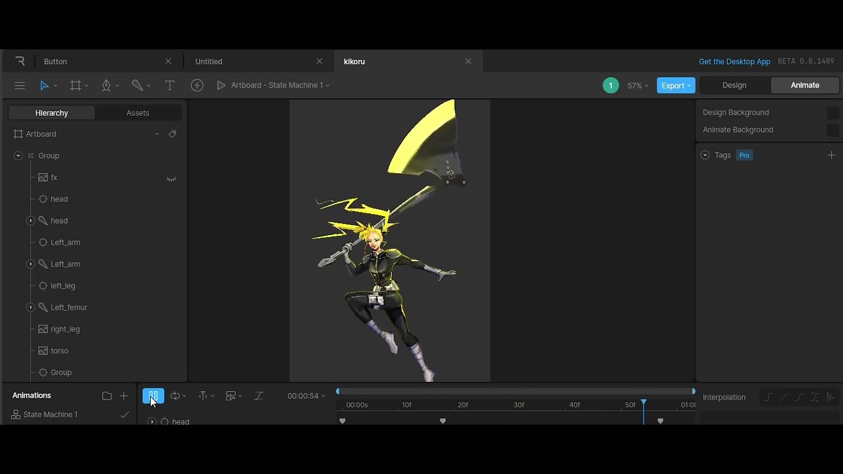The width and height of the screenshot is (843, 474).
Task: Collapse the top Group node
Action: point(18,155)
